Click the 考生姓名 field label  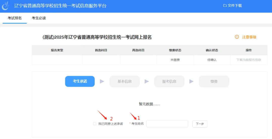coord(138,123)
